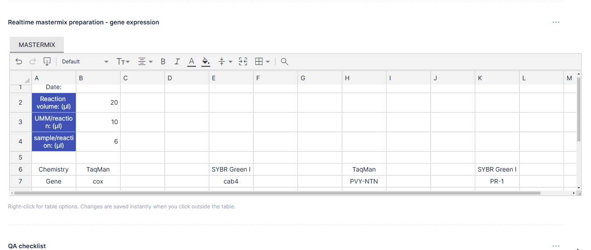Open the spreadsheet search magnifier
591x250 pixels.
click(x=285, y=62)
